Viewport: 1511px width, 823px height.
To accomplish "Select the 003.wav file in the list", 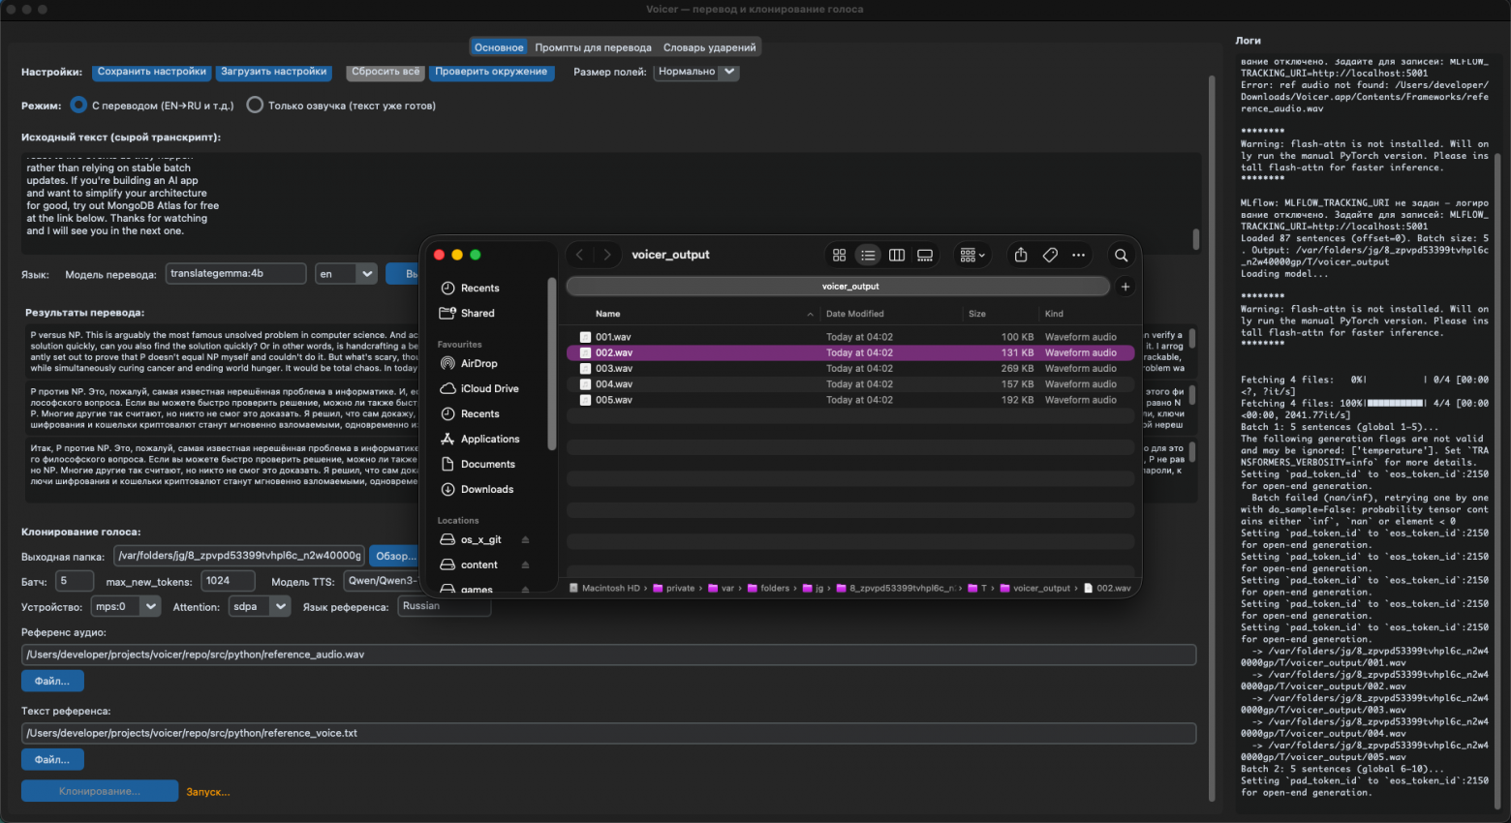I will 614,369.
